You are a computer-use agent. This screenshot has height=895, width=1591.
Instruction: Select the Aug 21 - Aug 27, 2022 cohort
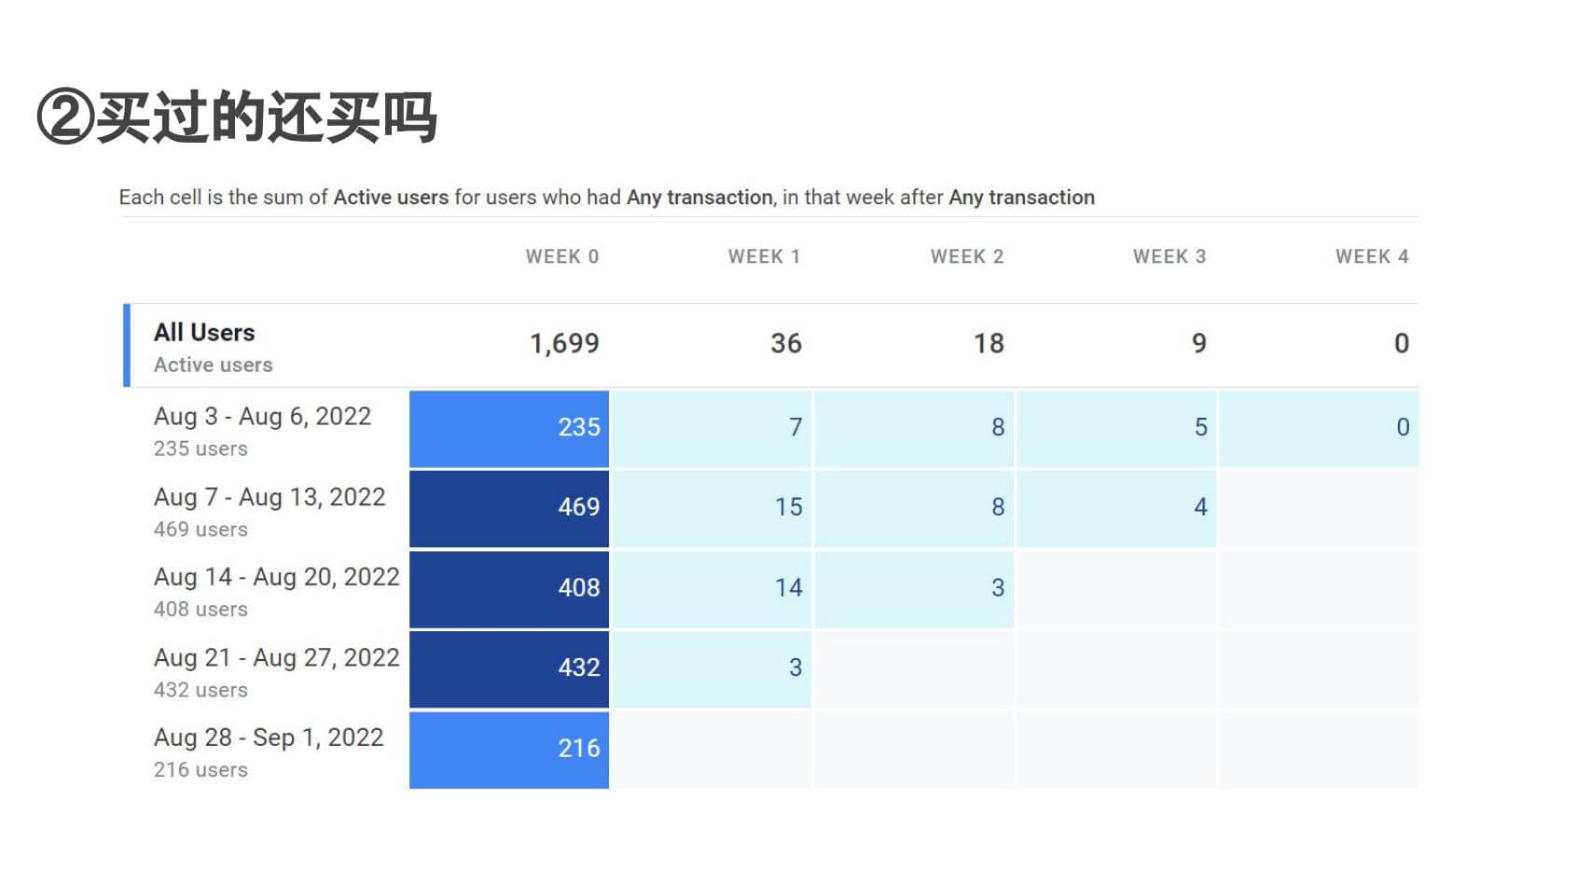click(276, 658)
